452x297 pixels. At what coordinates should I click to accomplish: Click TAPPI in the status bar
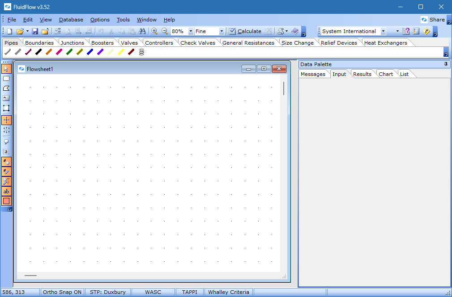click(190, 292)
